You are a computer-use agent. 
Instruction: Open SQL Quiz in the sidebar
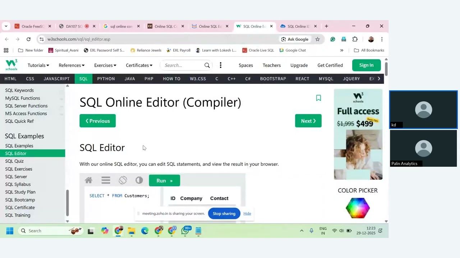14,161
